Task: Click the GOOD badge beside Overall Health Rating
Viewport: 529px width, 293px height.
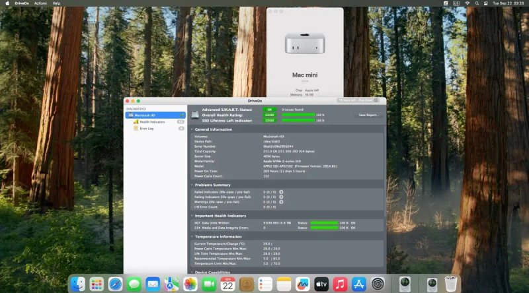Action: click(x=270, y=115)
